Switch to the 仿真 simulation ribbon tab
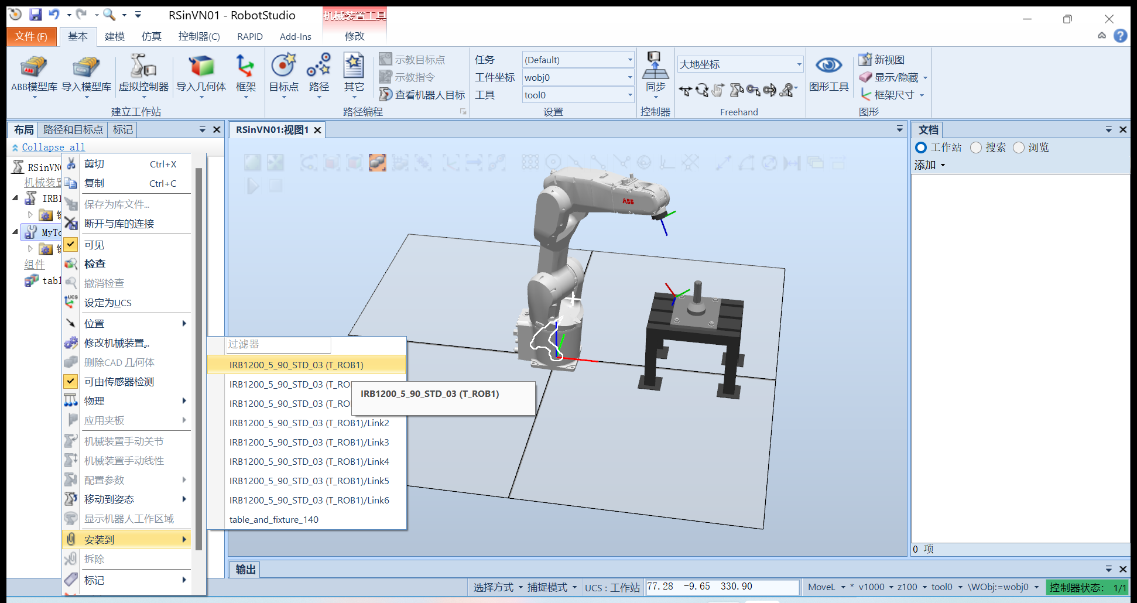 tap(151, 36)
